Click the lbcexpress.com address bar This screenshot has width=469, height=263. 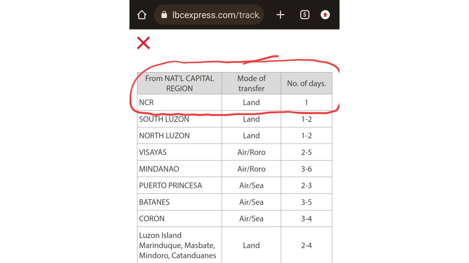(x=216, y=15)
